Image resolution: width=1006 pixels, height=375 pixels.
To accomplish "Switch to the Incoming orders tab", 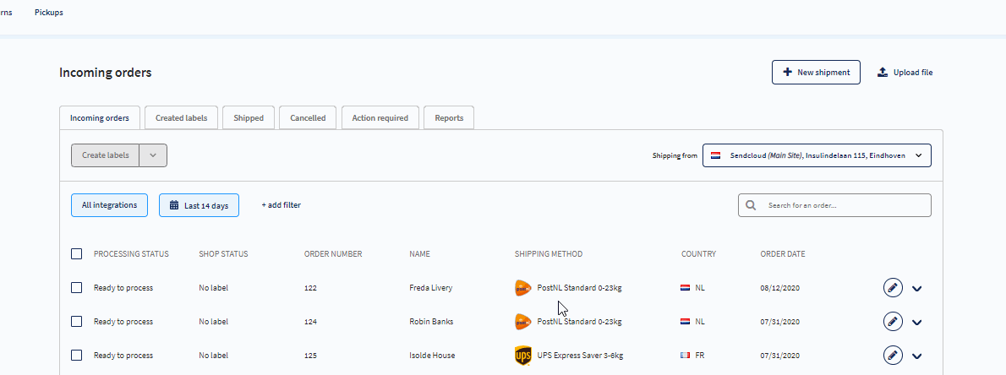I will [100, 118].
